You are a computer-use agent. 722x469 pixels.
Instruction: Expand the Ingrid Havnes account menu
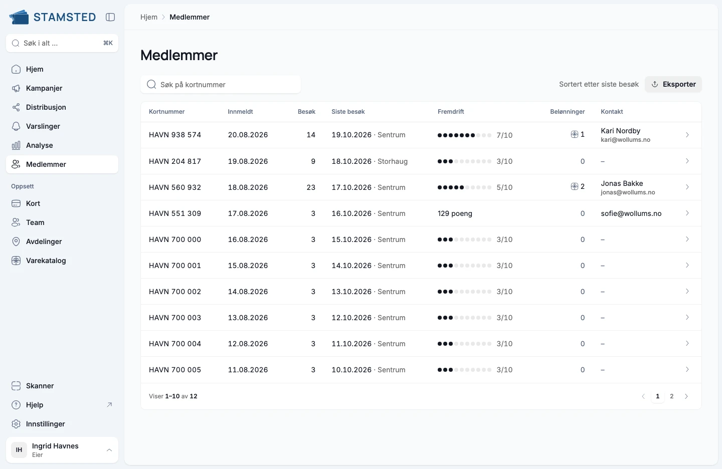pos(62,450)
